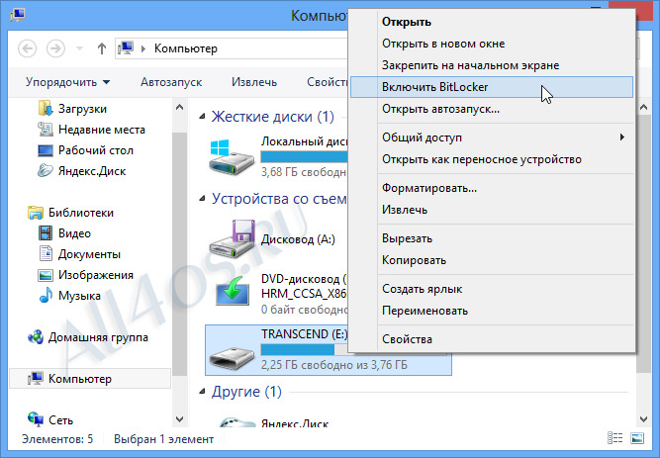
Task: Click the file list scroll-up arrow
Action: (x=643, y=108)
